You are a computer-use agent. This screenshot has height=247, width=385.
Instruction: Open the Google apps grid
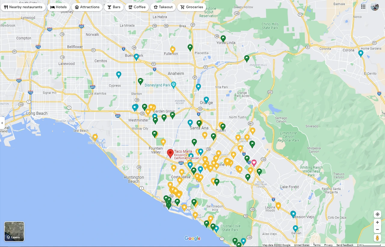coord(363,7)
